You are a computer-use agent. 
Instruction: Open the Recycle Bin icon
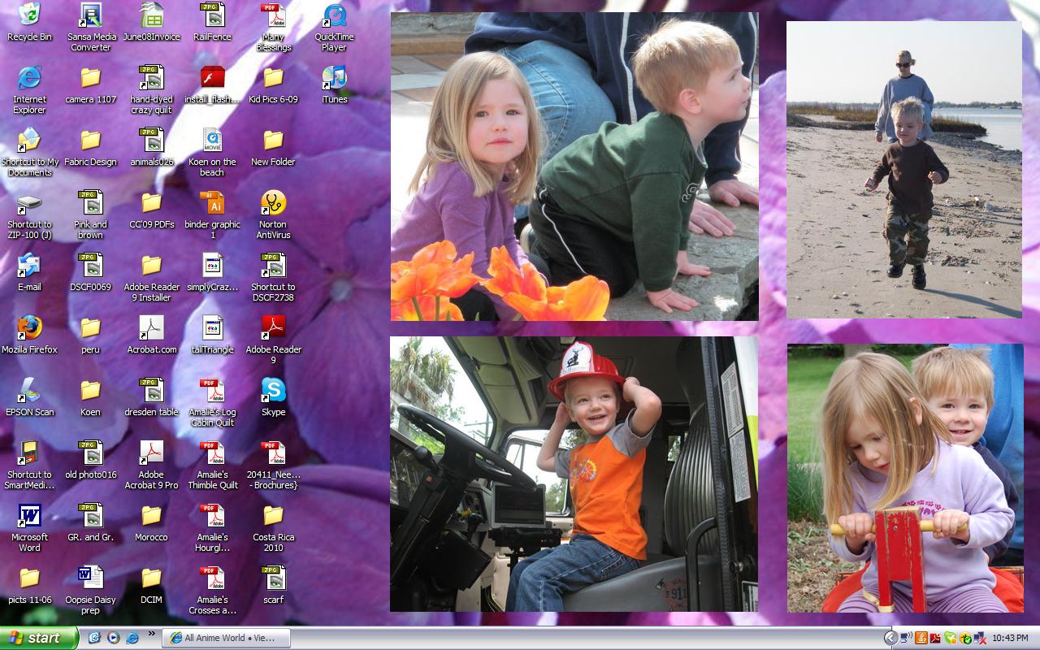[x=29, y=15]
